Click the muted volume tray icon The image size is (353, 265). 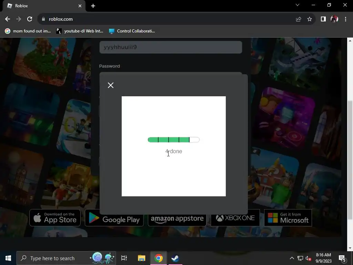tap(308, 258)
